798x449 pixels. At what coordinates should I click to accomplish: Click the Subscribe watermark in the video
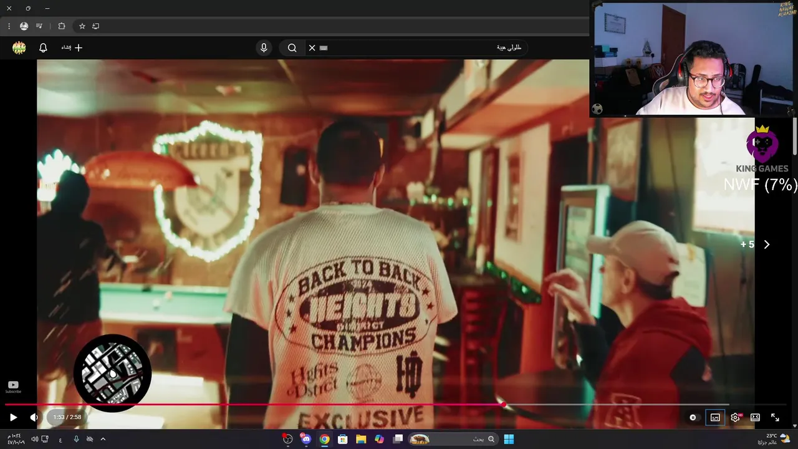tap(13, 387)
